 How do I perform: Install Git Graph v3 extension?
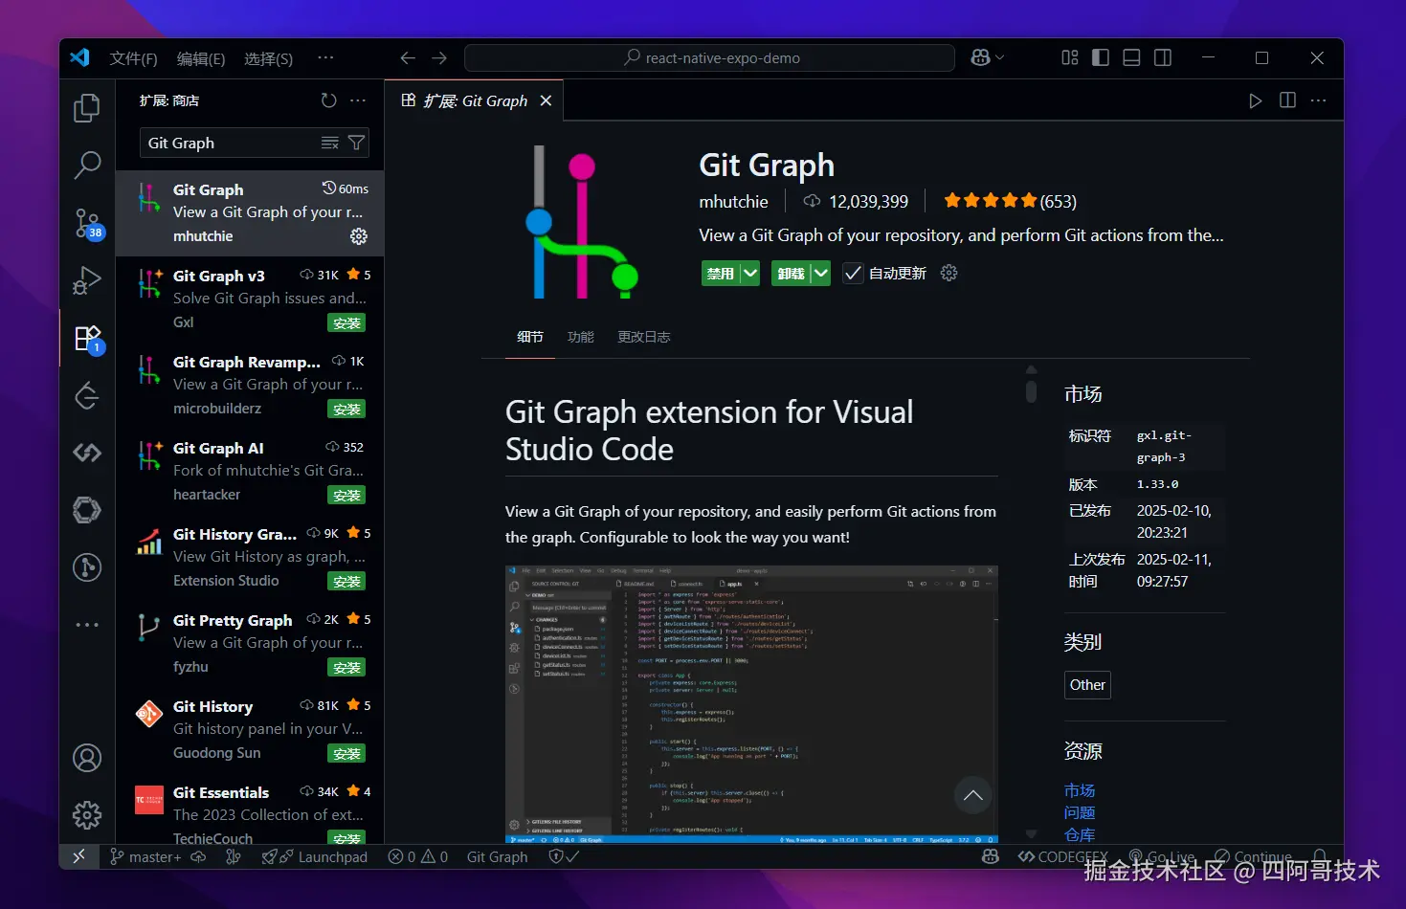[346, 323]
